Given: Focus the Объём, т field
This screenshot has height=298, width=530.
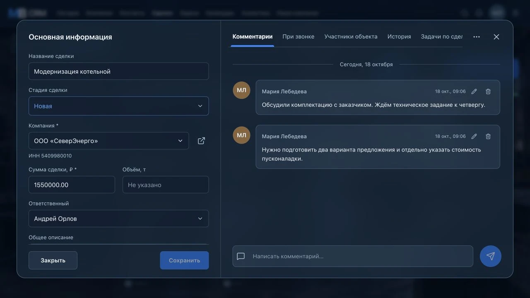Looking at the screenshot, I should coord(166,185).
